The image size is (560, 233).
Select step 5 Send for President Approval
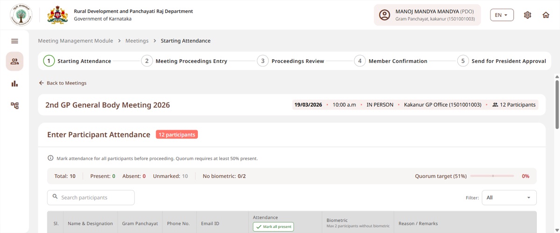(502, 61)
